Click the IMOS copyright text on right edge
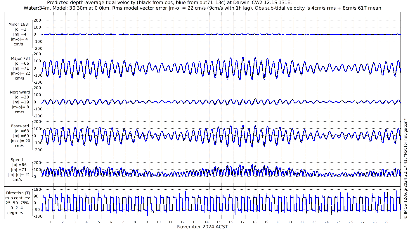The width and height of the screenshot is (409, 233). pos(405,168)
